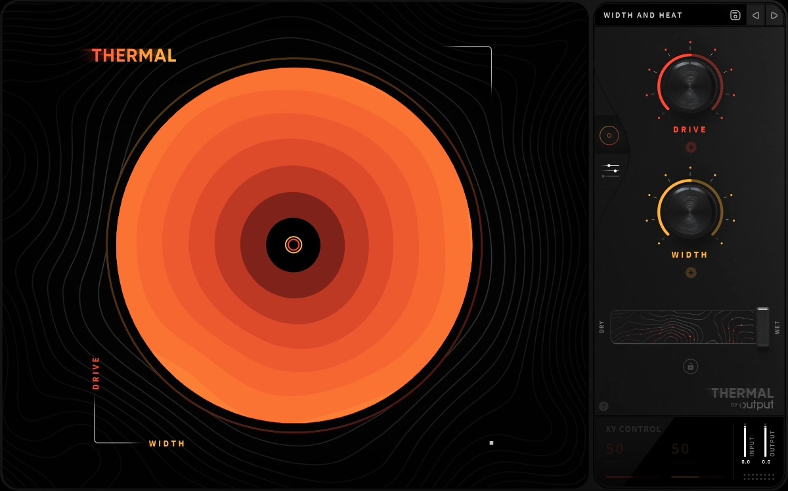Toggle the dry/wet lock icon
Image resolution: width=788 pixels, height=491 pixels.
coord(690,366)
